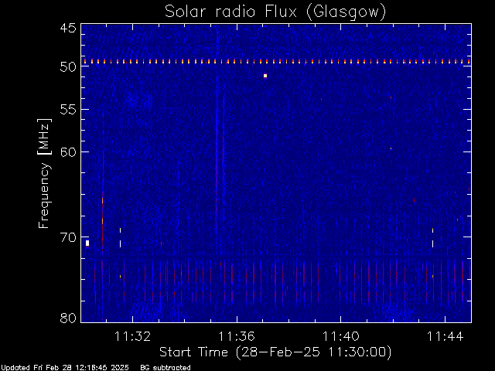Click the '11:44' time tick label
The image size is (495, 371).
[x=445, y=336]
